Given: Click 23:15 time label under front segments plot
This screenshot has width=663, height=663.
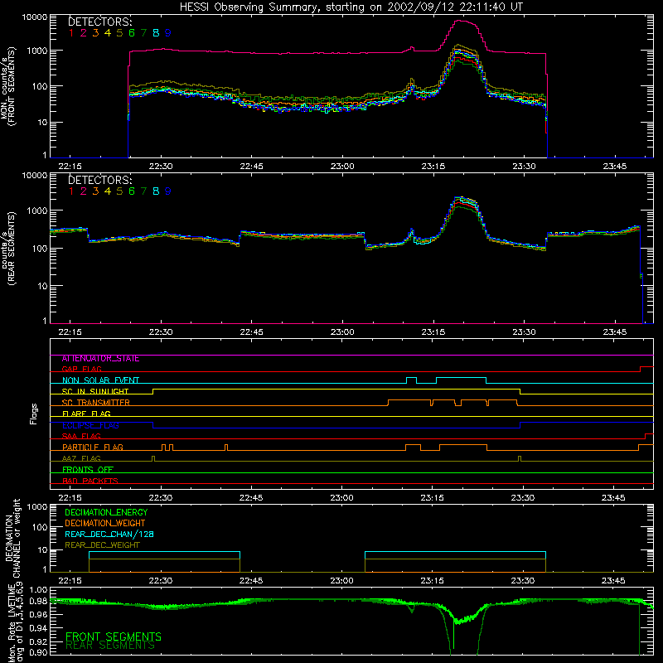Looking at the screenshot, I should (x=433, y=167).
